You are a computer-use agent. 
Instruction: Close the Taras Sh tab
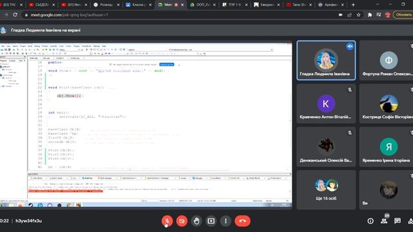tap(310, 5)
